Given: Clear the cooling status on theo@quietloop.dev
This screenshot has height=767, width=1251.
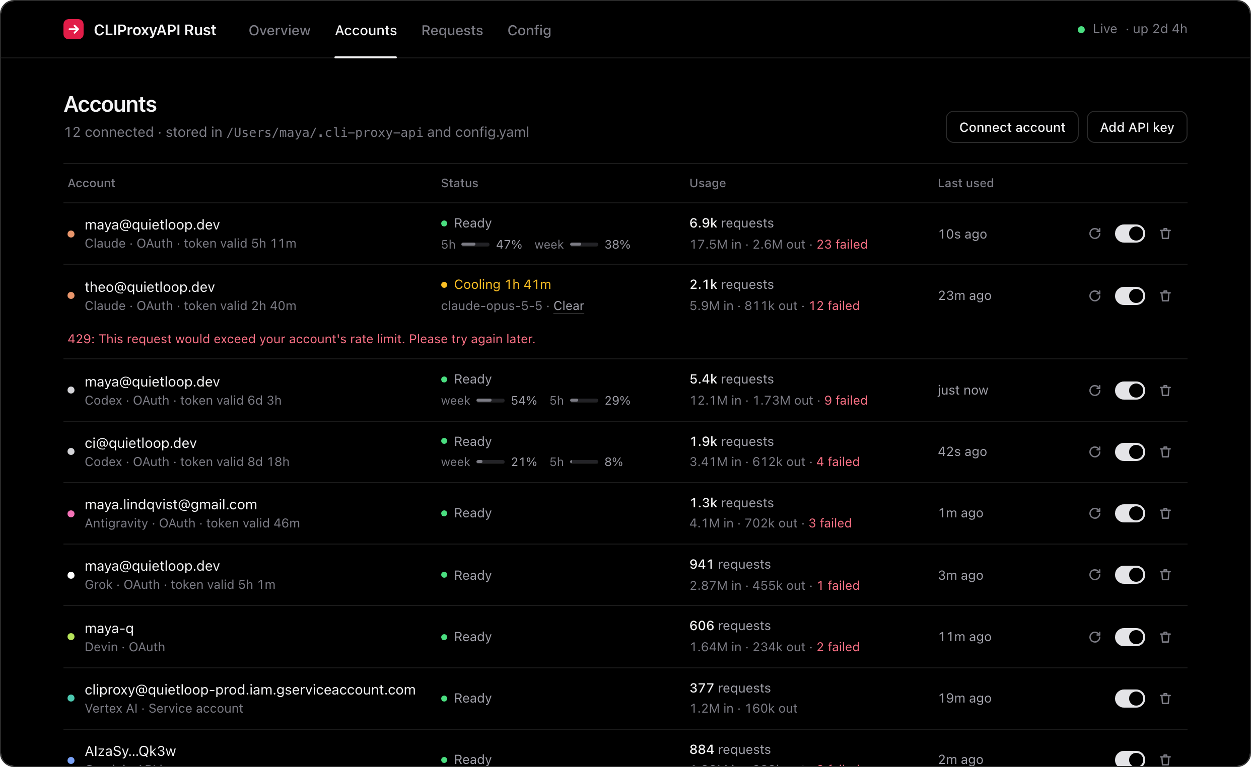Looking at the screenshot, I should click(569, 305).
